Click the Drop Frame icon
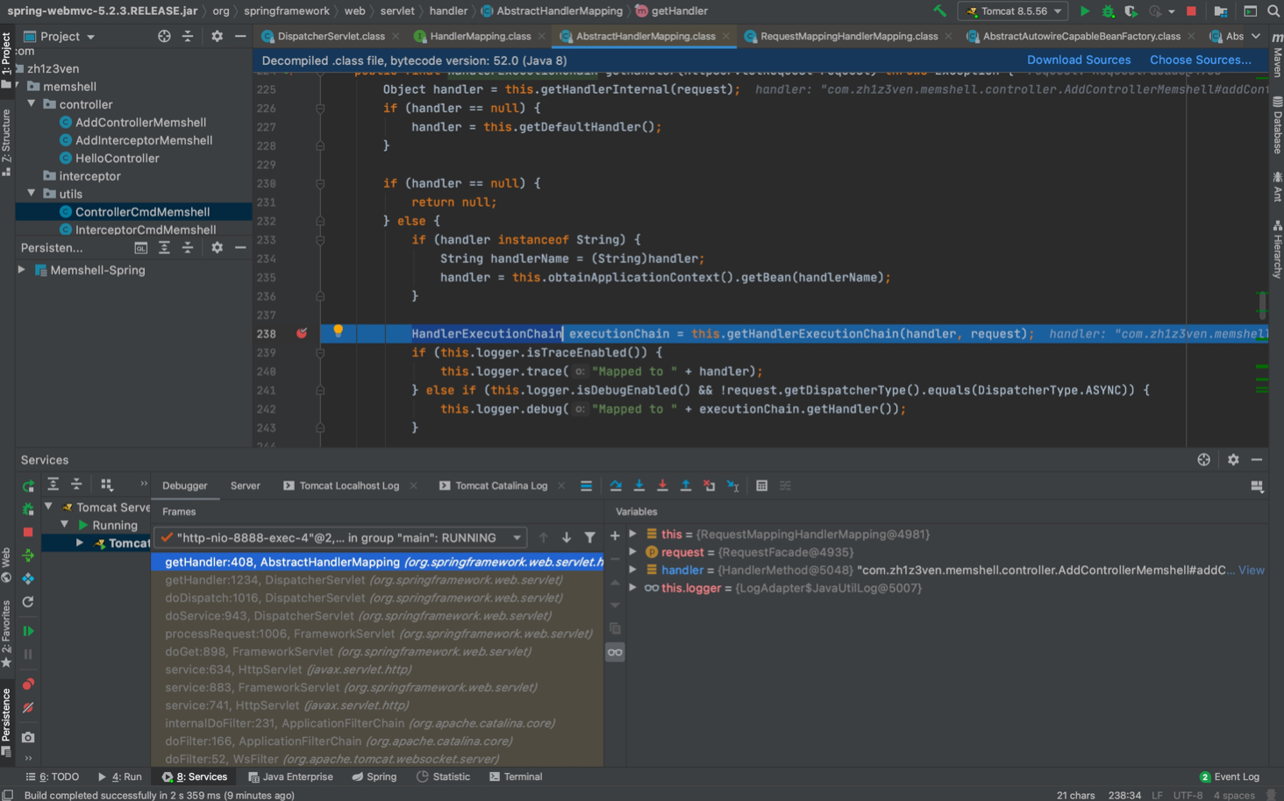1284x801 pixels. [709, 486]
